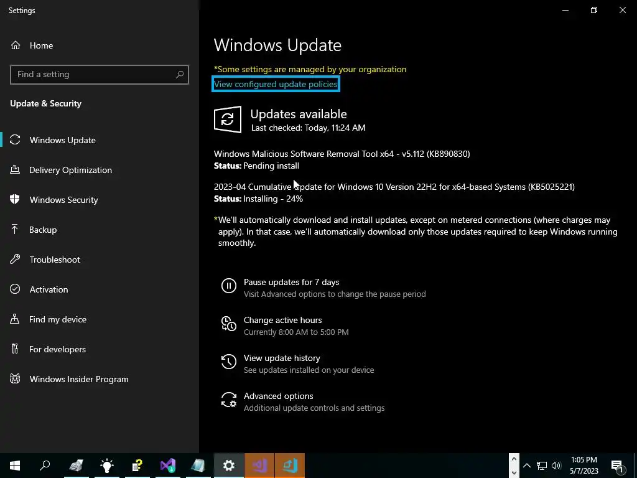Open Find my device page
This screenshot has width=637, height=478.
click(100, 319)
